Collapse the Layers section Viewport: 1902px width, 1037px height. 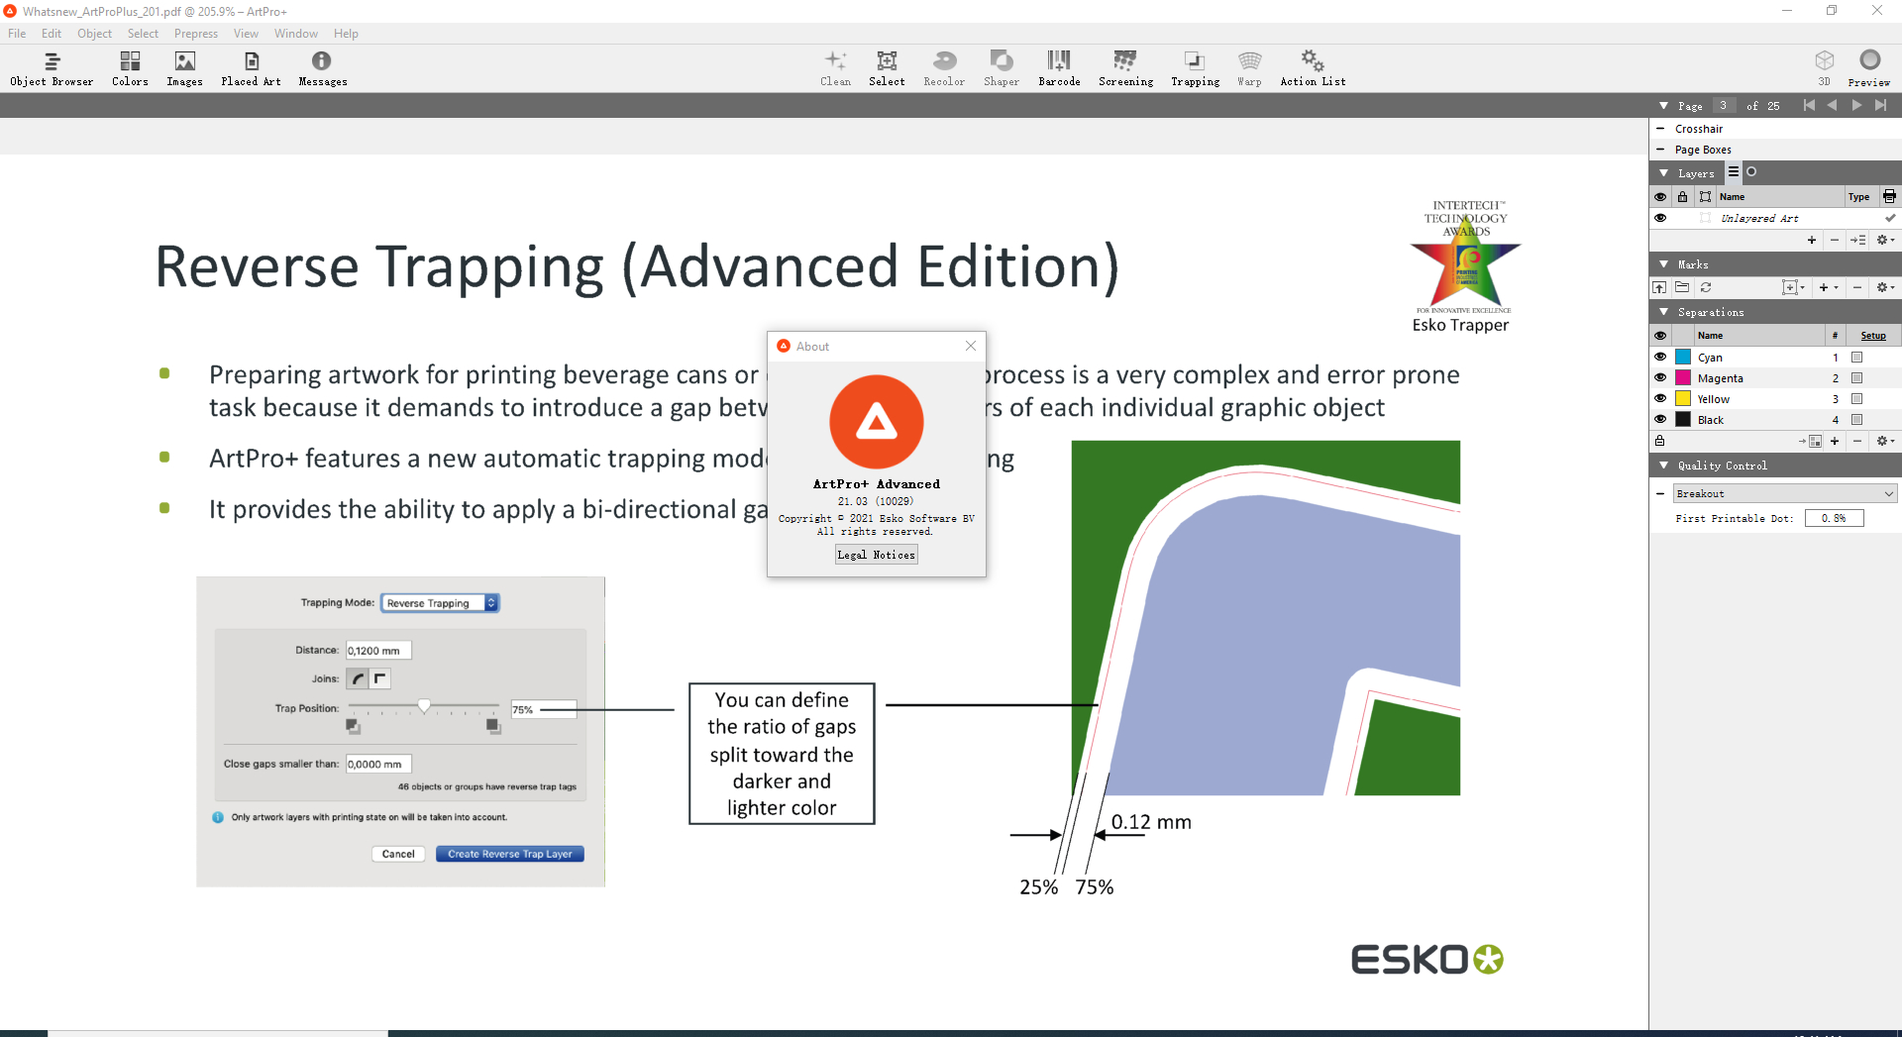[x=1663, y=173]
